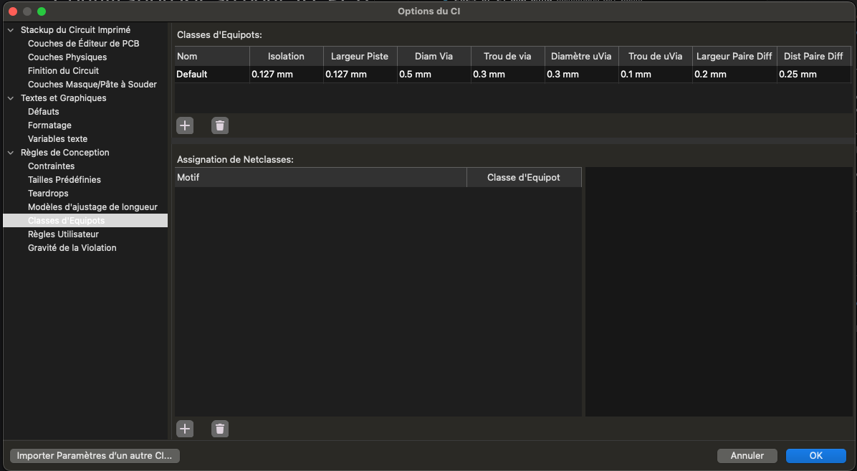
Task: Edit Diamètre uVia value 0.3 mm
Action: pyautogui.click(x=582, y=75)
